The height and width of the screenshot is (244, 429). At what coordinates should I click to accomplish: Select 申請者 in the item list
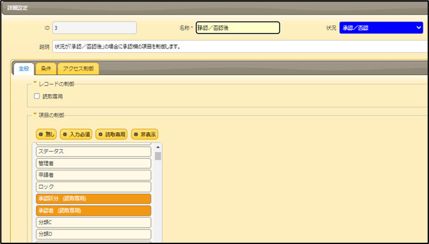[94, 175]
